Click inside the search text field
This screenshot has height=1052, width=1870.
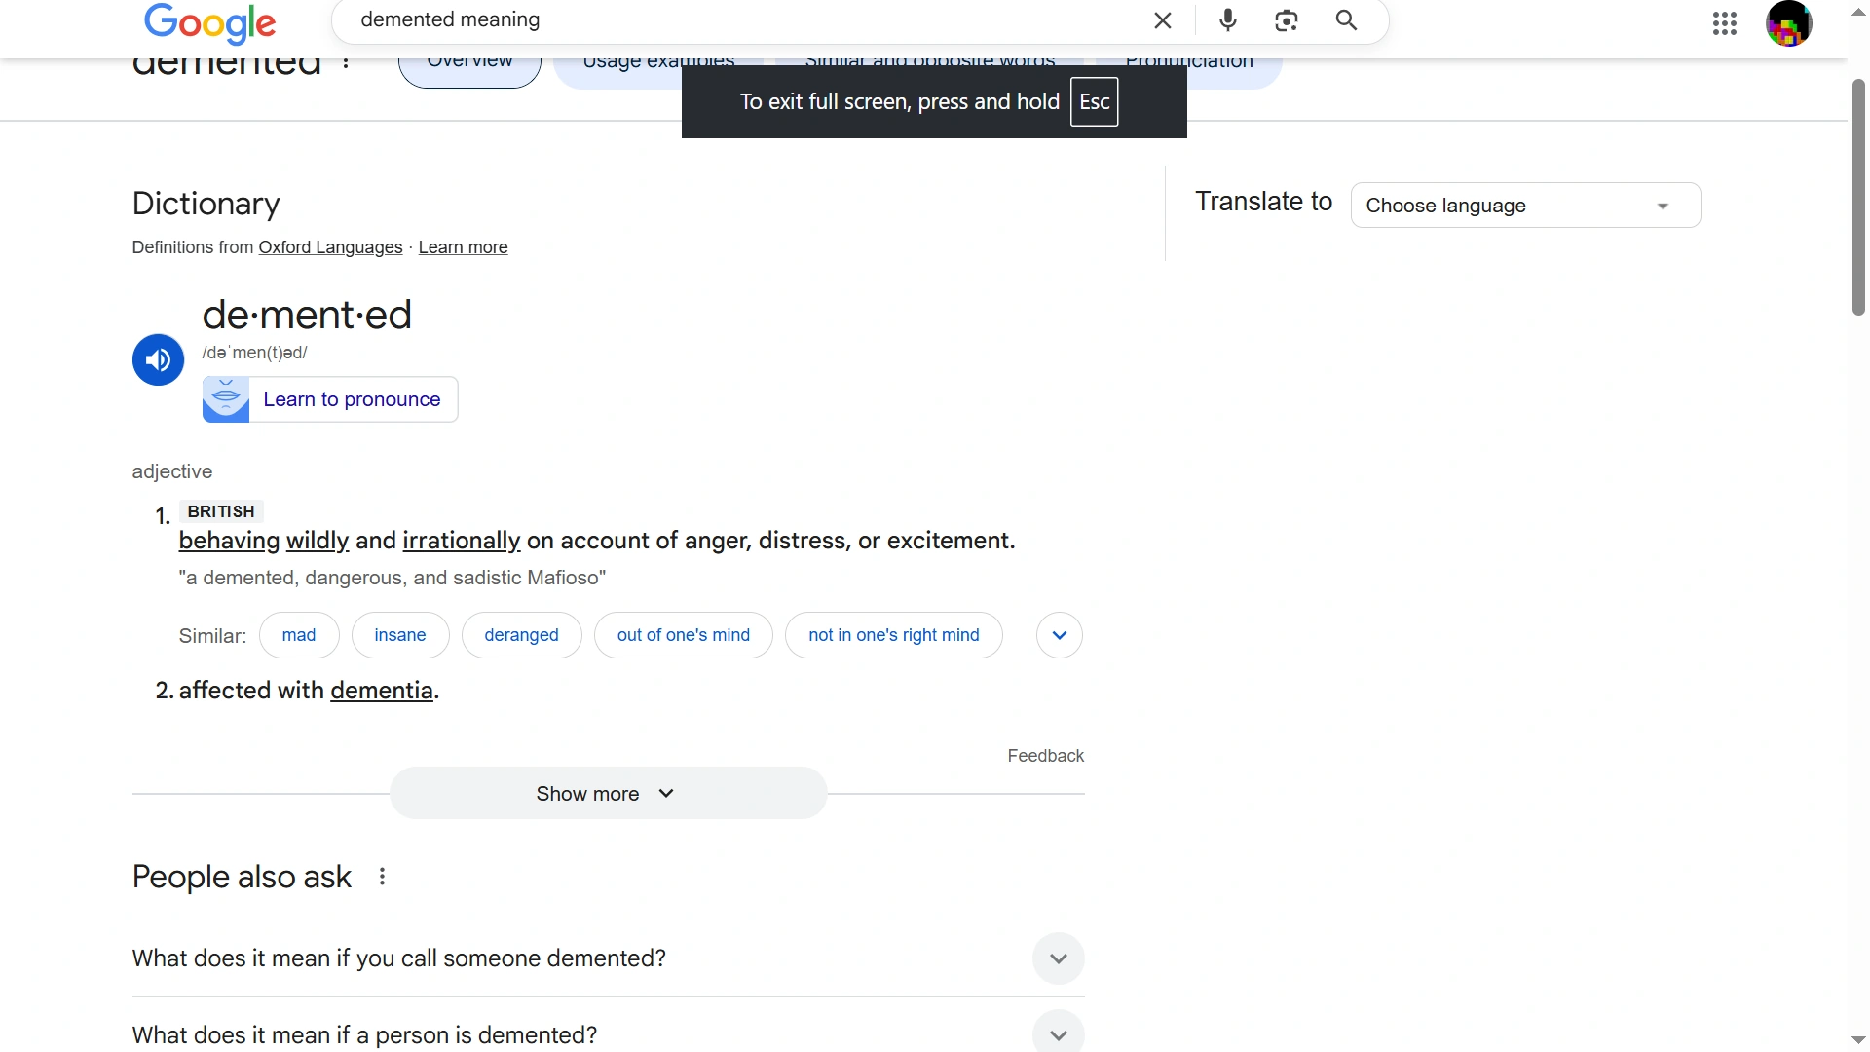(x=740, y=20)
